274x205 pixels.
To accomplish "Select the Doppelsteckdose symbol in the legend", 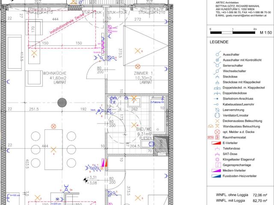I will point(217,93).
